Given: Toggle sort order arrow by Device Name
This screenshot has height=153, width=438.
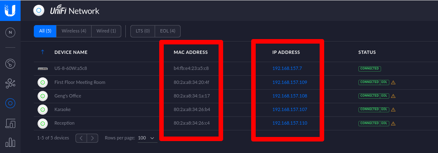Looking at the screenshot, I should [42, 52].
